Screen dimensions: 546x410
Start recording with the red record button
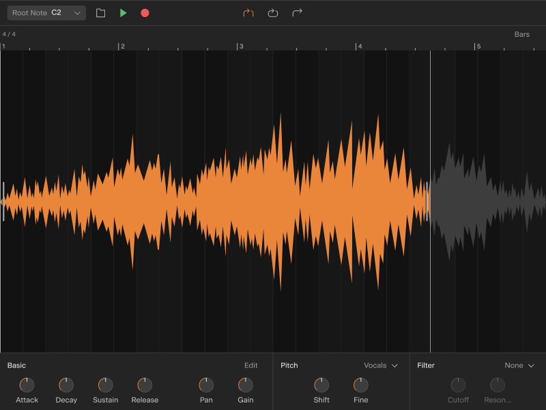145,13
